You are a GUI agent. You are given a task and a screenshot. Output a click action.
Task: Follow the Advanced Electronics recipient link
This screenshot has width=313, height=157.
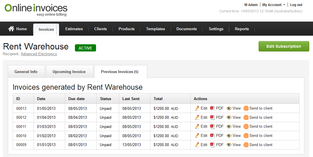[x=39, y=54]
